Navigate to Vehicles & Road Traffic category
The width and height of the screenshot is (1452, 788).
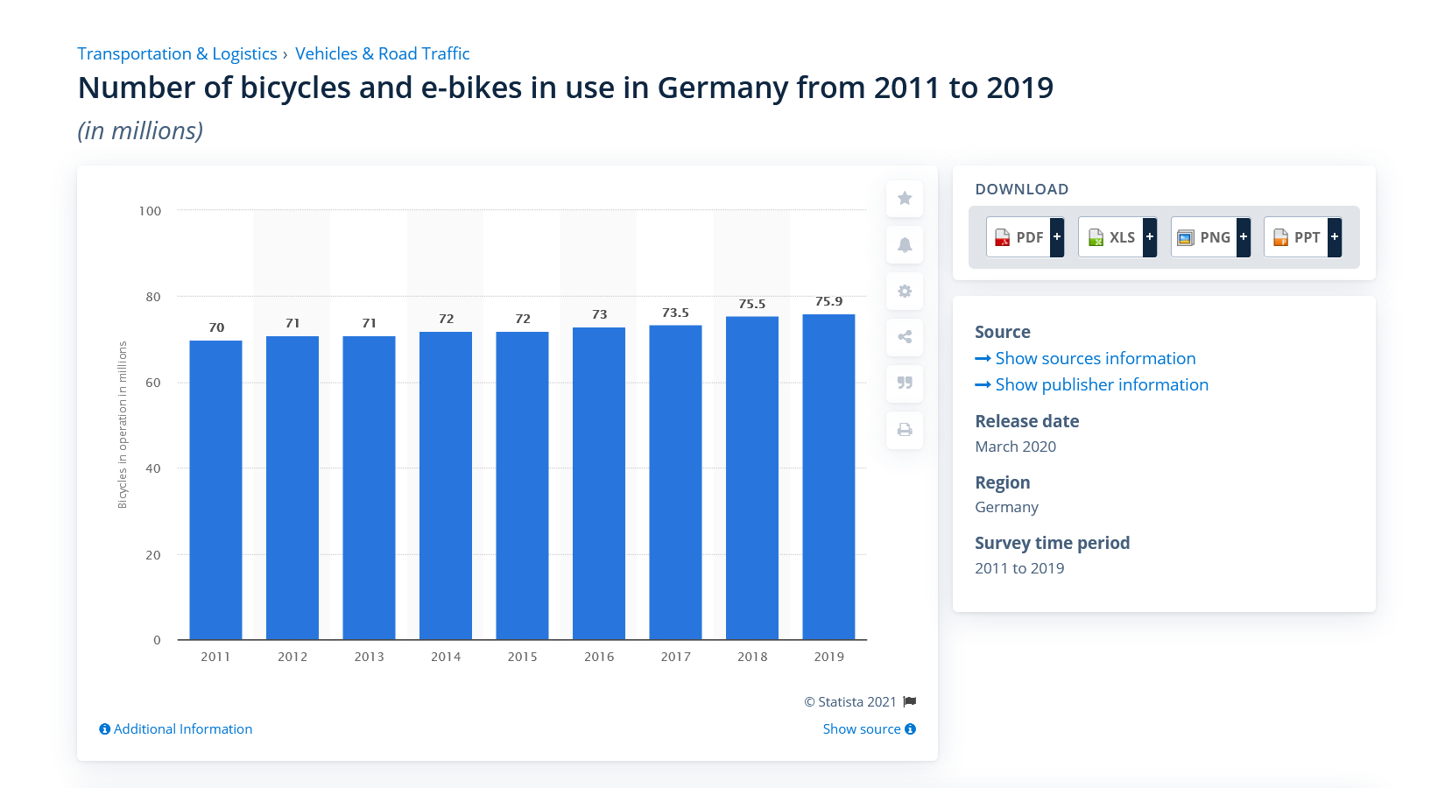pyautogui.click(x=383, y=53)
